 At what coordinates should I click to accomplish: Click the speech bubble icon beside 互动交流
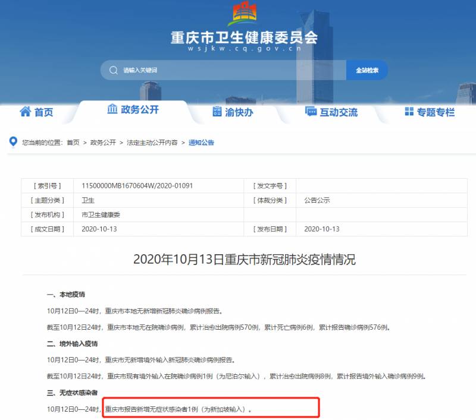311,111
